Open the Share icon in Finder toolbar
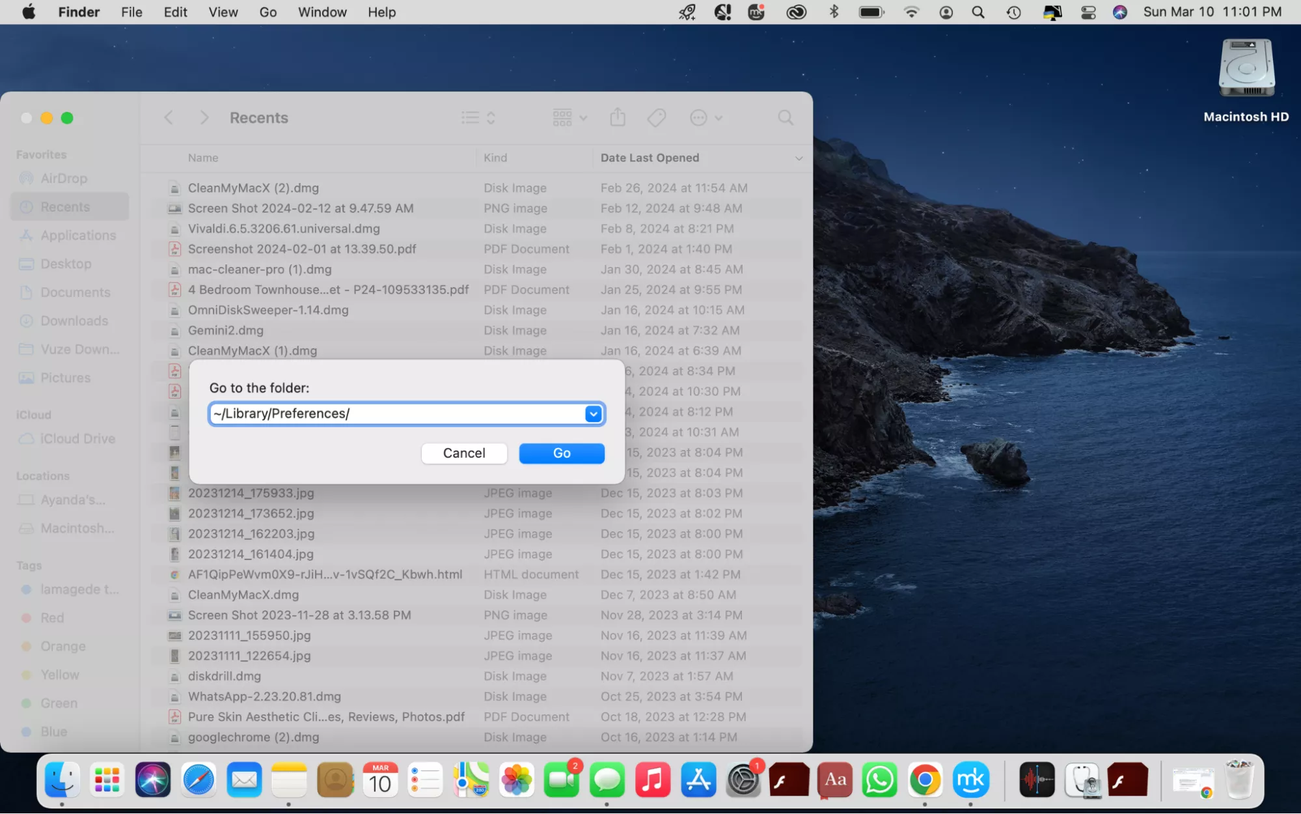The height and width of the screenshot is (814, 1301). (x=617, y=117)
